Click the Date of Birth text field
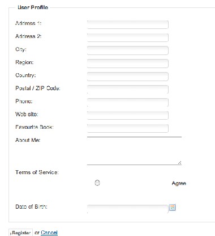The width and height of the screenshot is (215, 236). [127, 209]
